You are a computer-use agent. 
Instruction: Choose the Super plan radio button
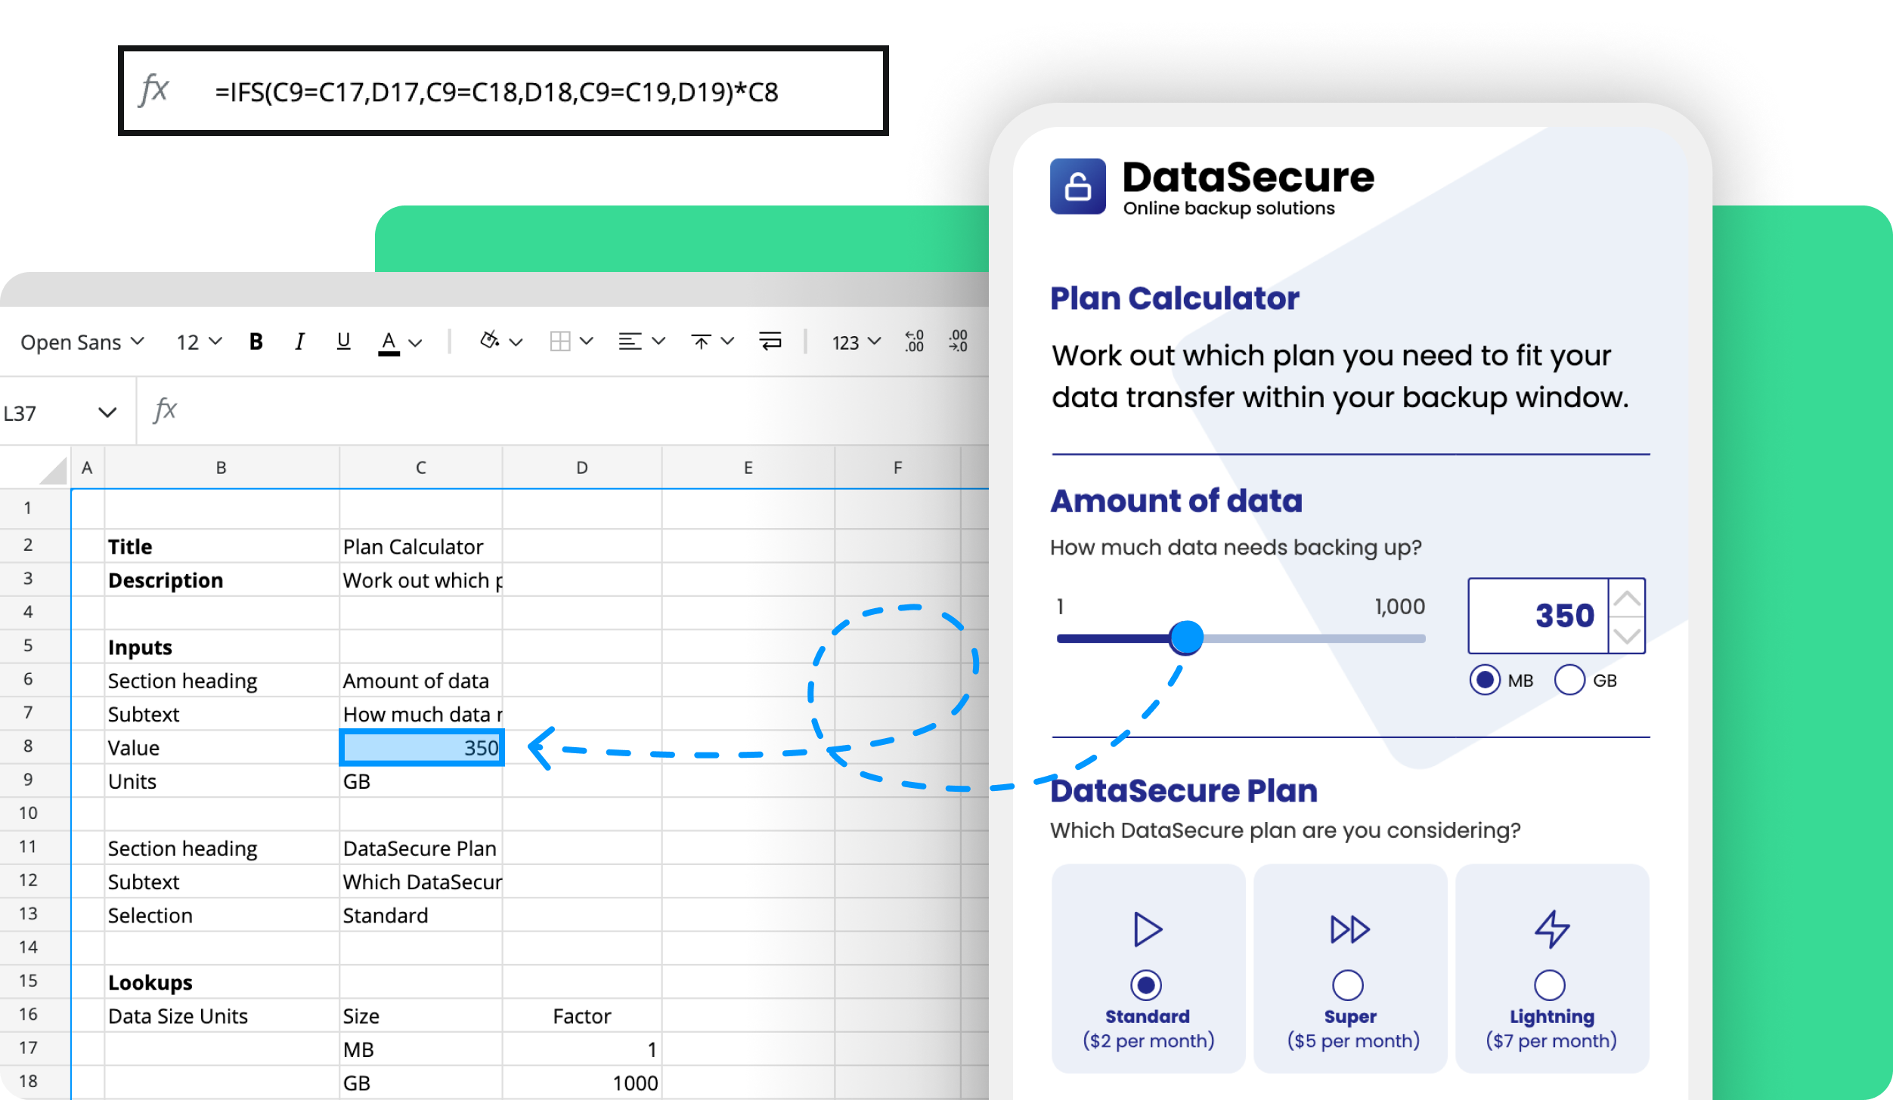click(x=1349, y=984)
